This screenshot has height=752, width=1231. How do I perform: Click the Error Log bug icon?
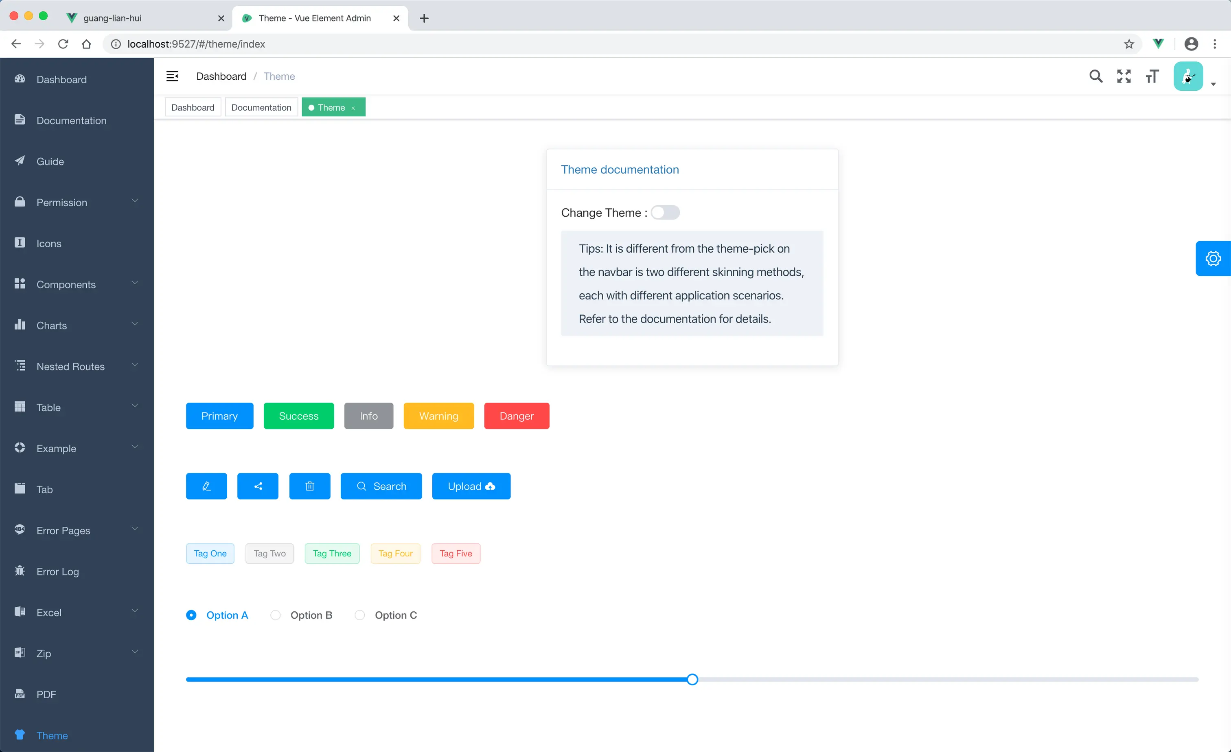point(20,571)
